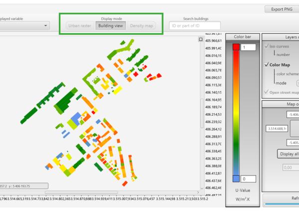
Task: Click right arrow of horizontal scrollbar
Action: click(x=198, y=193)
